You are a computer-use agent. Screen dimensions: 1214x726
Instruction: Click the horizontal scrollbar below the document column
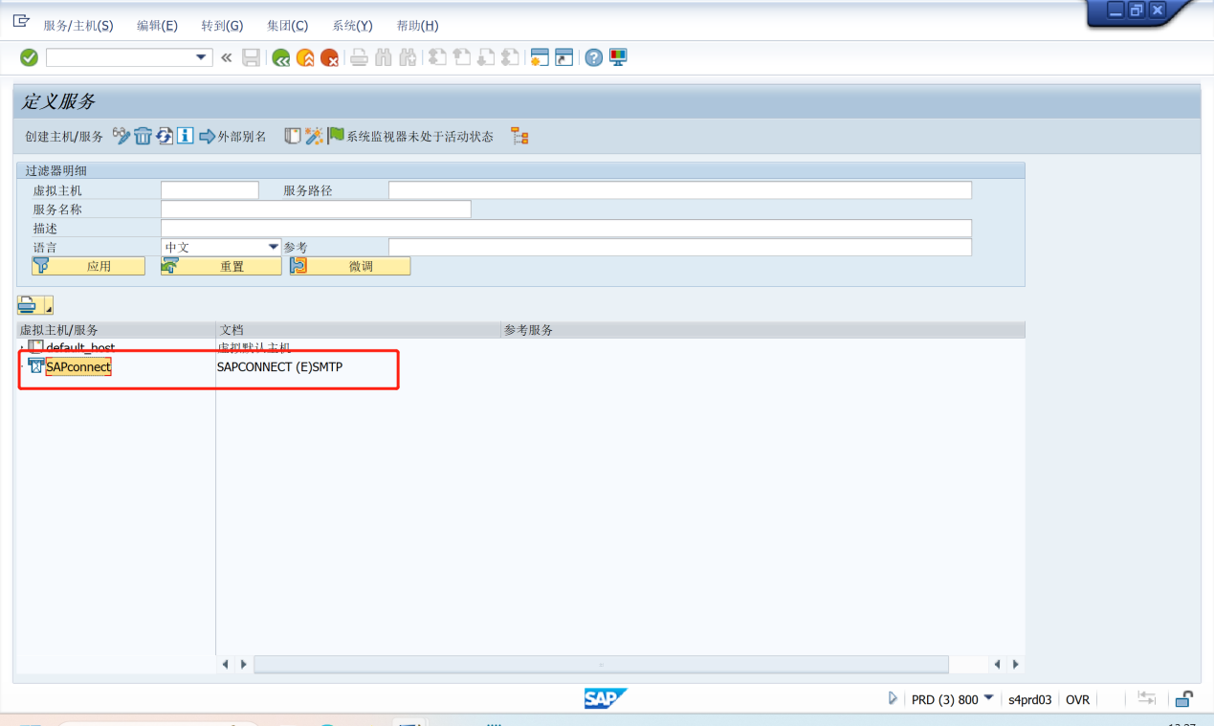coord(601,664)
